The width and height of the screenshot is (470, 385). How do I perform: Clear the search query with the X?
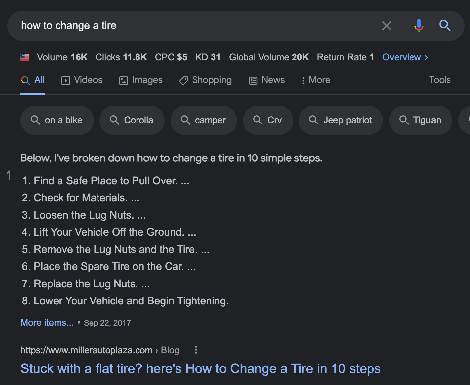tap(386, 25)
